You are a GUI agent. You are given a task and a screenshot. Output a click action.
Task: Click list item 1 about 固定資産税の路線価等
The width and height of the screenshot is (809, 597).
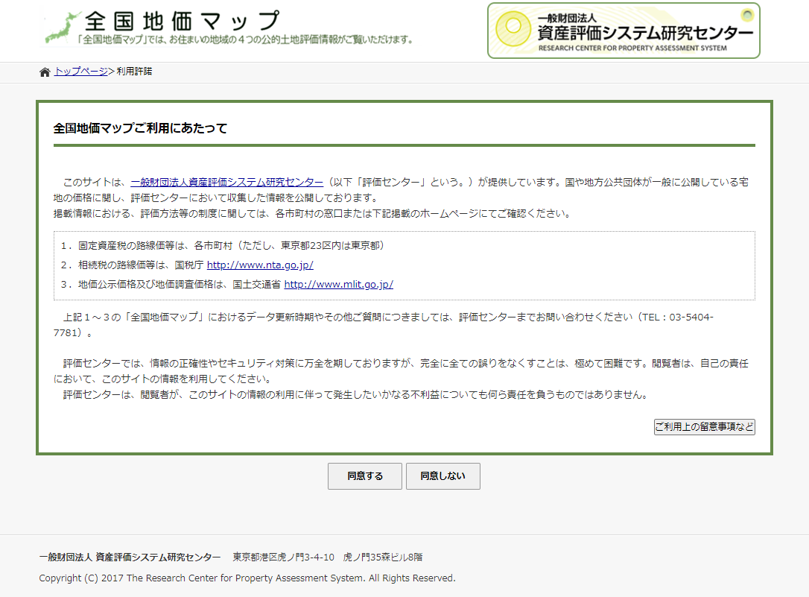223,246
